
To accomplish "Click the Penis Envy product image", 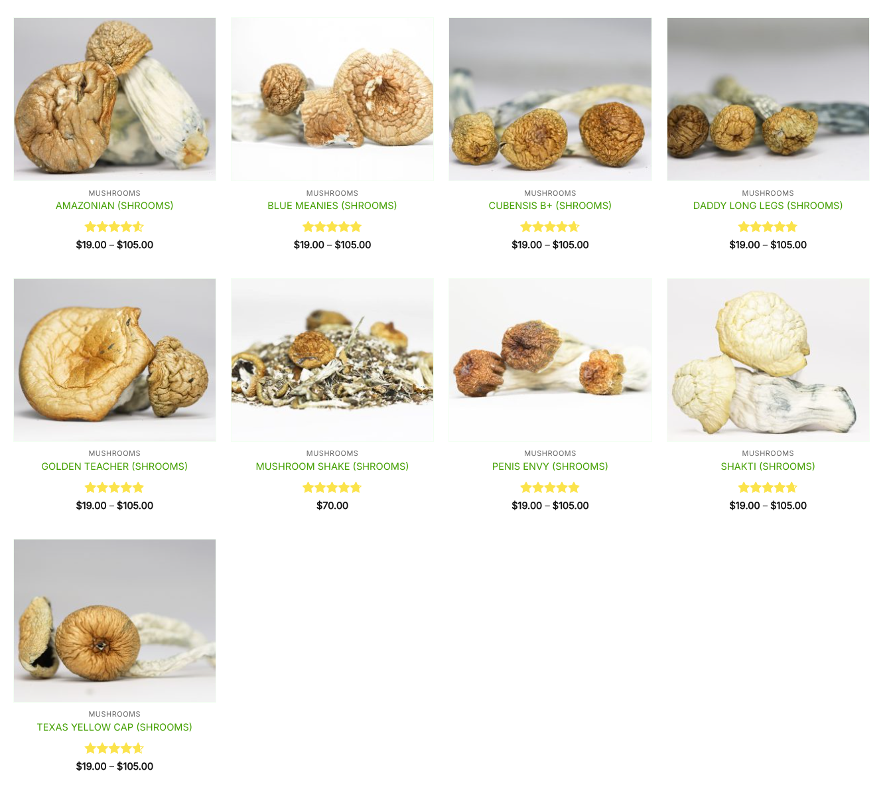I will coord(550,360).
